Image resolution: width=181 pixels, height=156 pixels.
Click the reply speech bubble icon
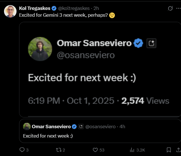pyautogui.click(x=22, y=150)
